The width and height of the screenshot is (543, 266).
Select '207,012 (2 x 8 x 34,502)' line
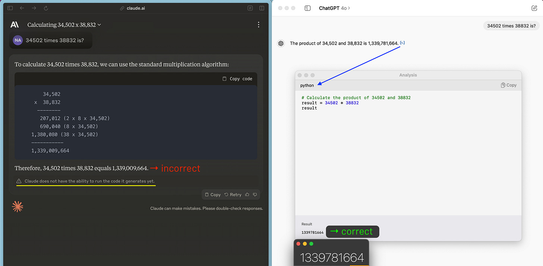[75, 118]
